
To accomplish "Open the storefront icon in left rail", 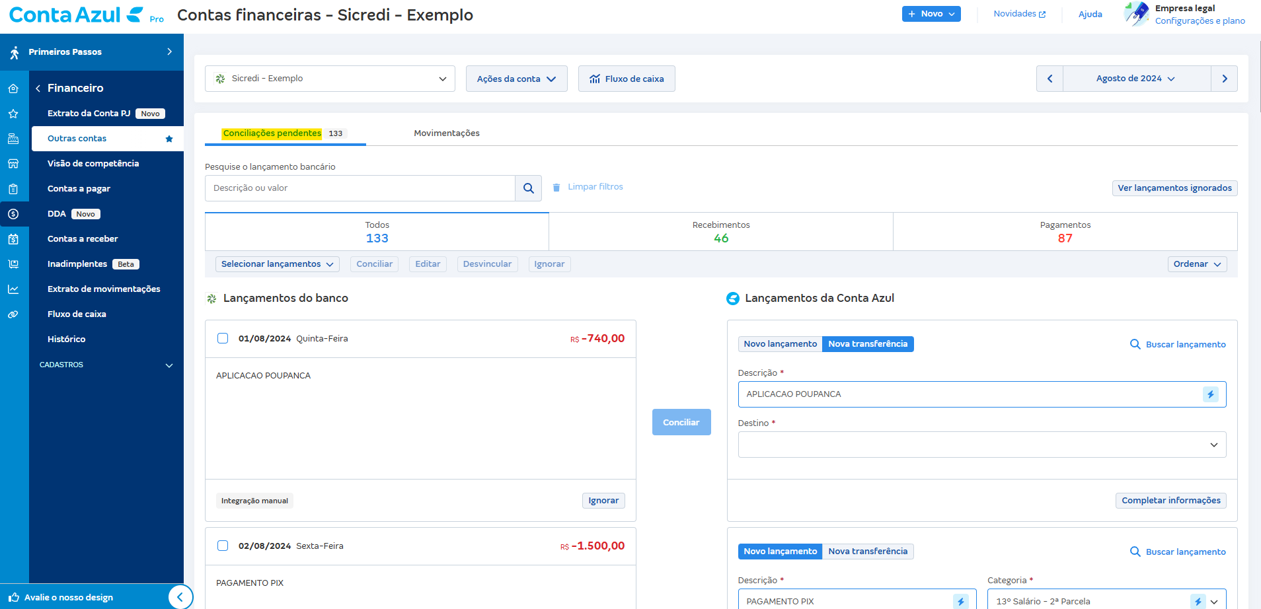I will point(13,164).
